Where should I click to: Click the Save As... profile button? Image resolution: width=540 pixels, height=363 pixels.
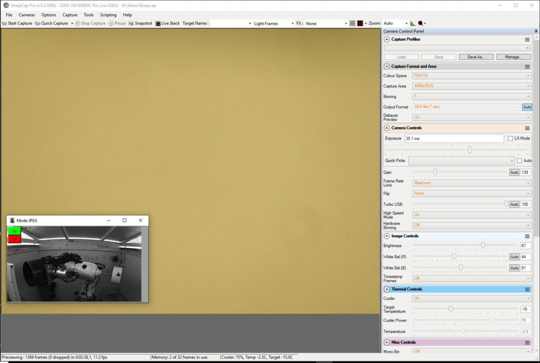pyautogui.click(x=476, y=57)
